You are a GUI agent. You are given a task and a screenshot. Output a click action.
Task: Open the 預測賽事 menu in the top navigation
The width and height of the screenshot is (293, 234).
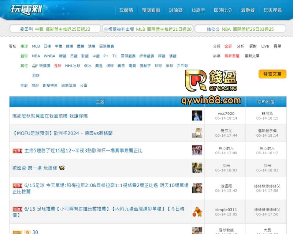(151, 11)
